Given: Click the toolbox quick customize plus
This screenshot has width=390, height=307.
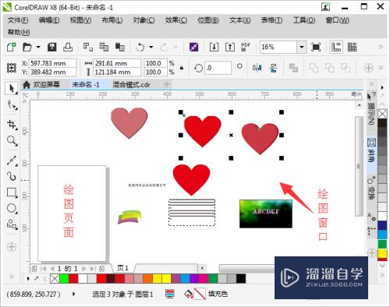Looking at the screenshot, I should [x=12, y=246].
